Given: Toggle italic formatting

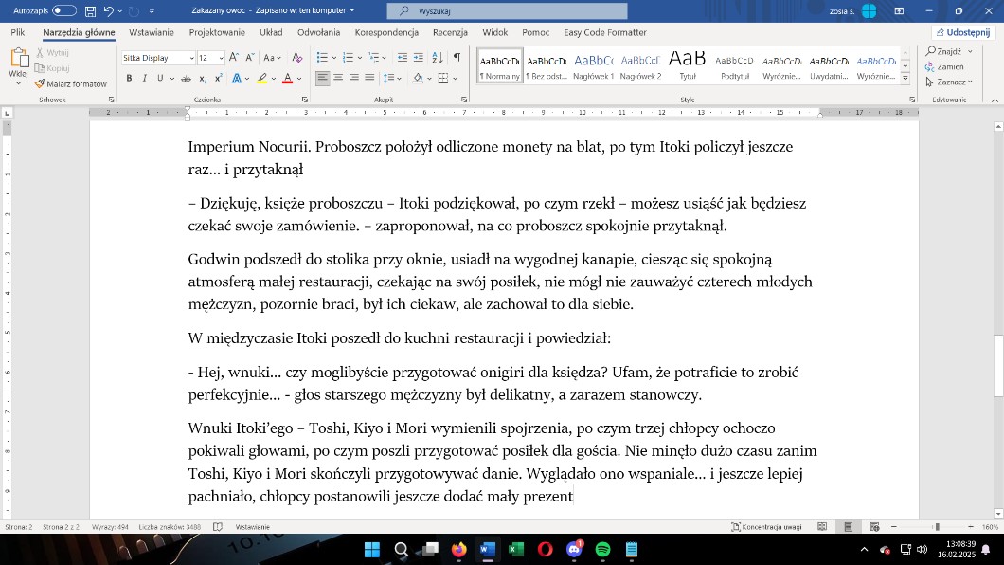Looking at the screenshot, I should coord(144,79).
